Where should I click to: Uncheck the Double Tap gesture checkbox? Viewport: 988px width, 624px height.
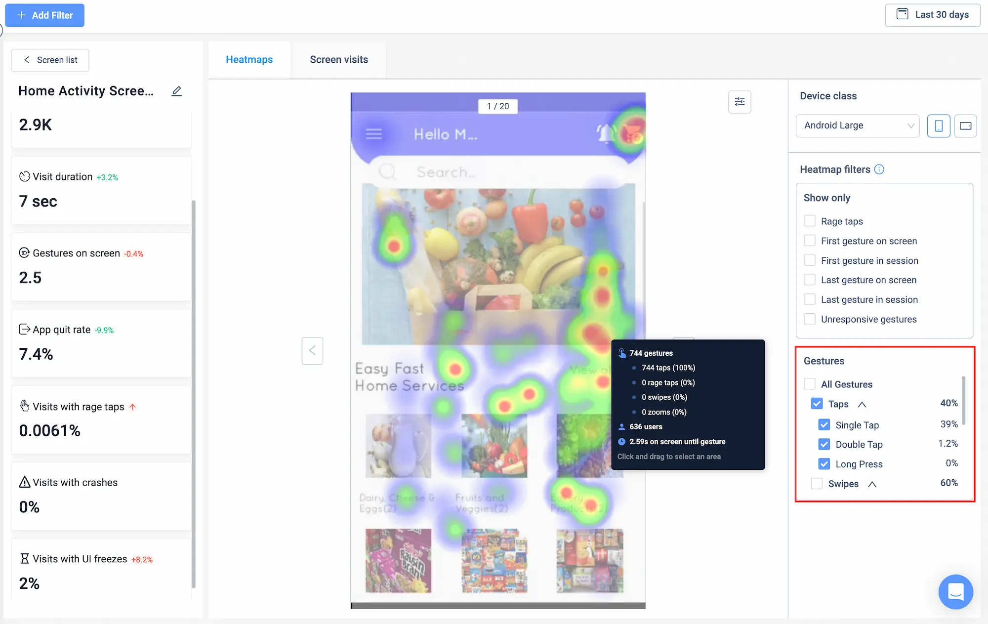pyautogui.click(x=824, y=444)
